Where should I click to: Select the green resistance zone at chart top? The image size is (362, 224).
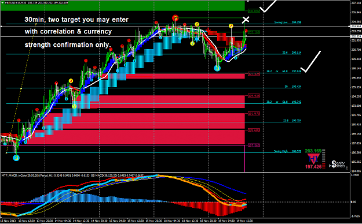pyautogui.click(x=122, y=6)
